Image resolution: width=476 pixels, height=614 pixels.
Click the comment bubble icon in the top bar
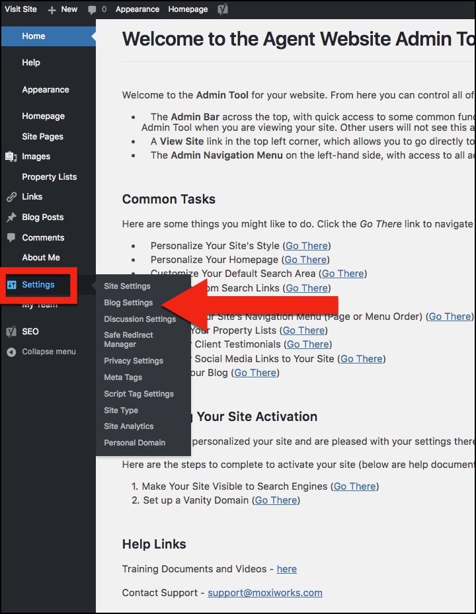click(x=92, y=9)
